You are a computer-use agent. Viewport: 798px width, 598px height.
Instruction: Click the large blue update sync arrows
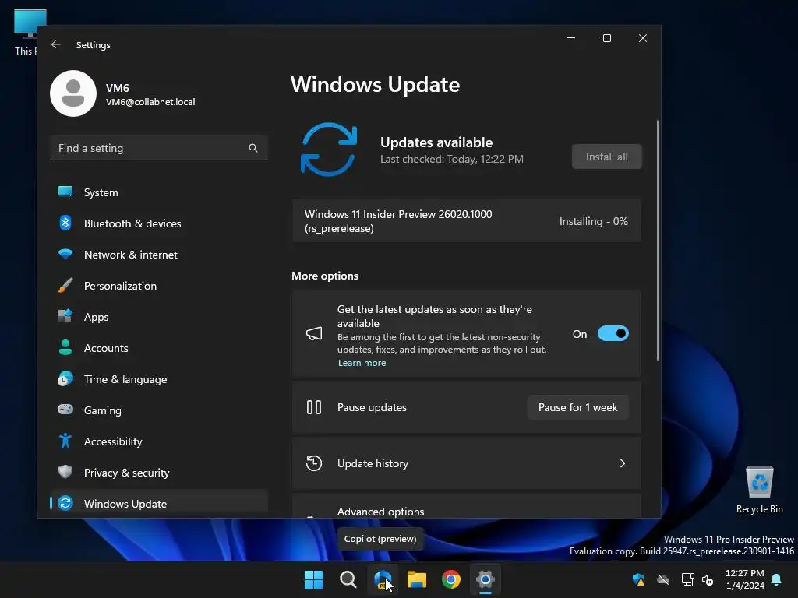tap(329, 149)
